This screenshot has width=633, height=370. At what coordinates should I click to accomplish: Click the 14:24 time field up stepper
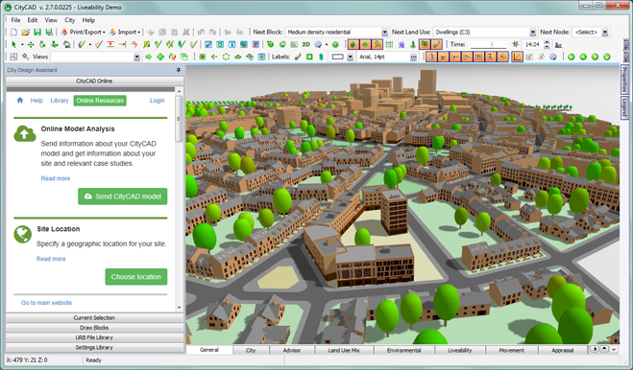pyautogui.click(x=547, y=42)
